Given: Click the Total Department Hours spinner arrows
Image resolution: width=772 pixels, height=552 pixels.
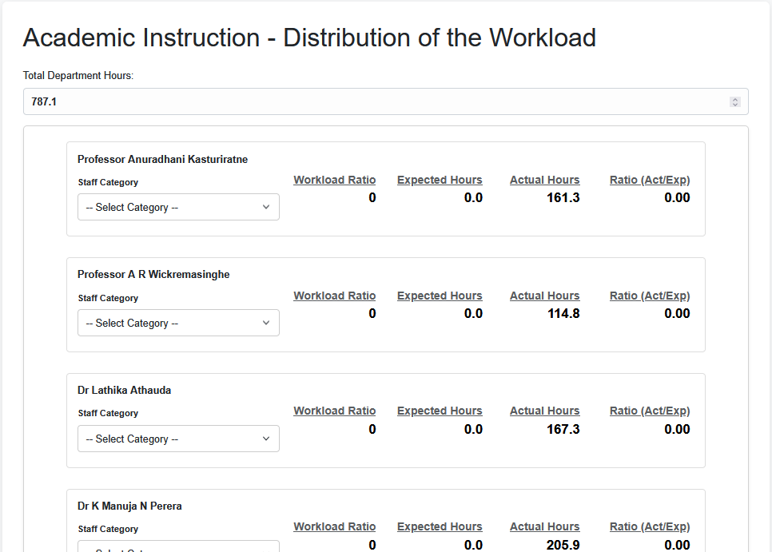Looking at the screenshot, I should [x=734, y=101].
